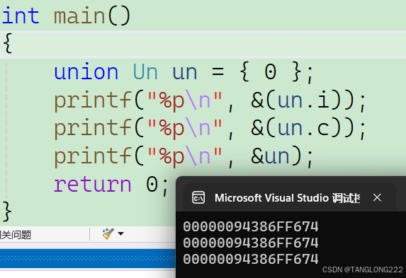406x278 pixels.
Task: Click the third address output line in the console
Action: click(251, 259)
